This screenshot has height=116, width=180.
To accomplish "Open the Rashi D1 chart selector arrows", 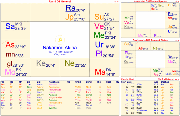I will 116,2.
